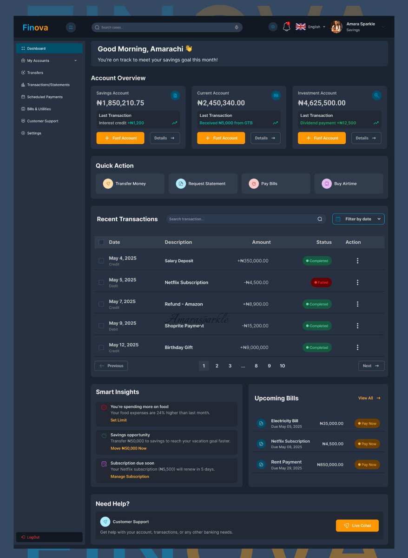This screenshot has height=558, width=408.
Task: Open Amara Sparkle profile avatar
Action: click(x=336, y=27)
